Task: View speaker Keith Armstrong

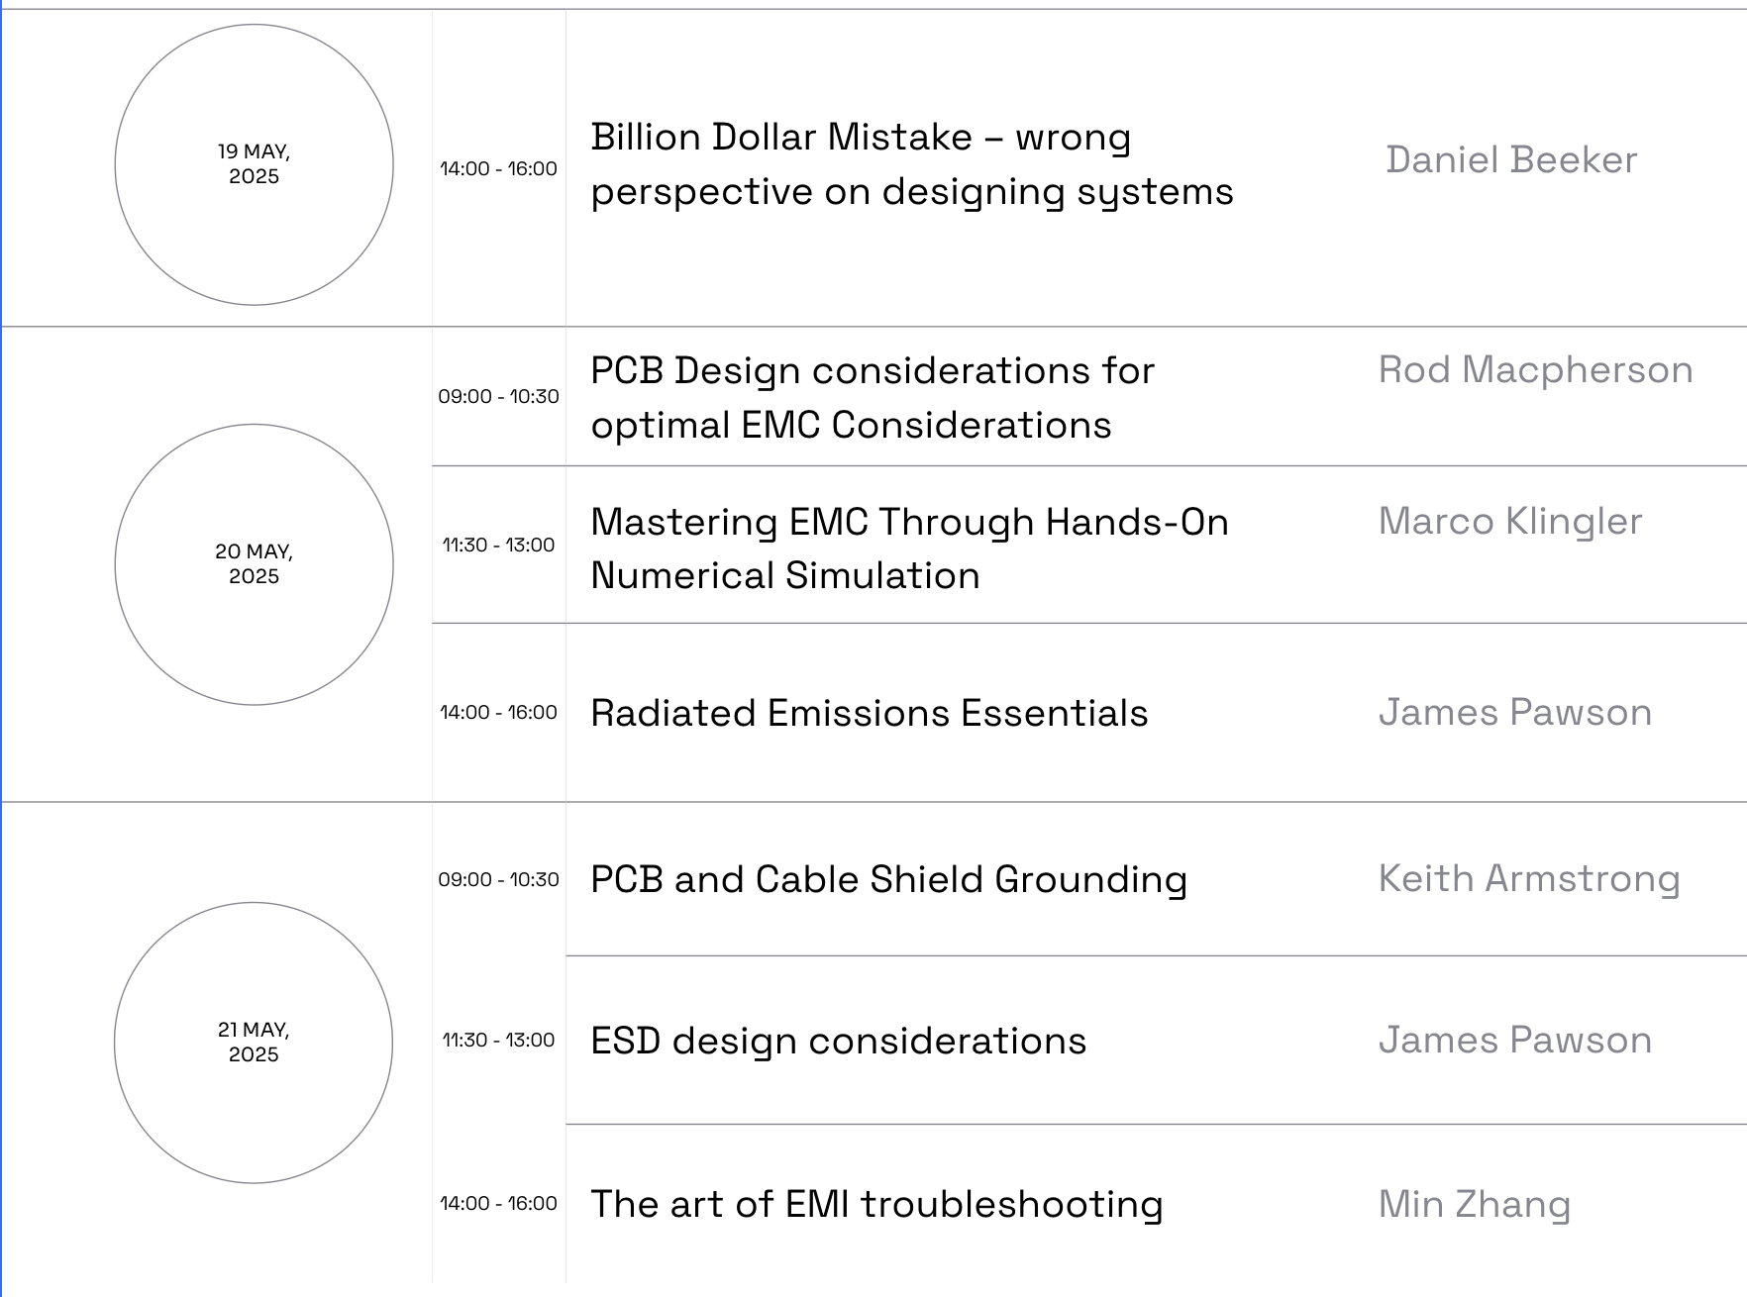Action: (1529, 879)
